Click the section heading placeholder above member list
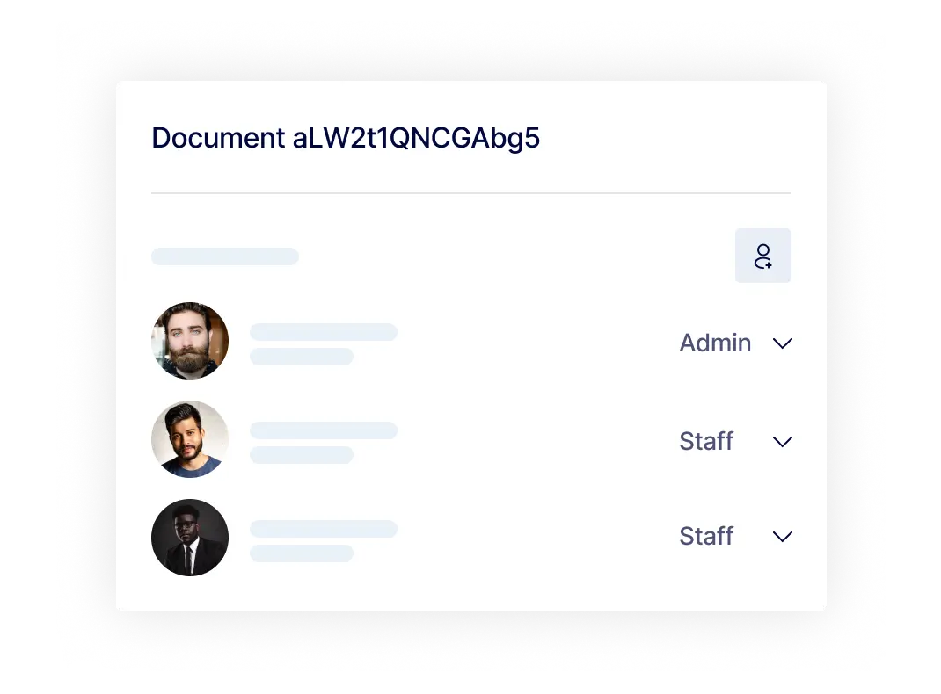Image resolution: width=941 pixels, height=694 pixels. pos(225,256)
